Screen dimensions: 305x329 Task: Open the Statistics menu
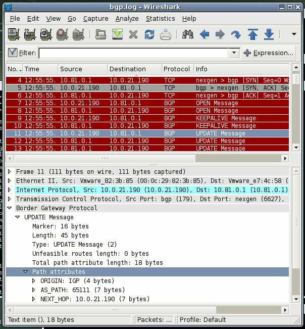coord(161,19)
